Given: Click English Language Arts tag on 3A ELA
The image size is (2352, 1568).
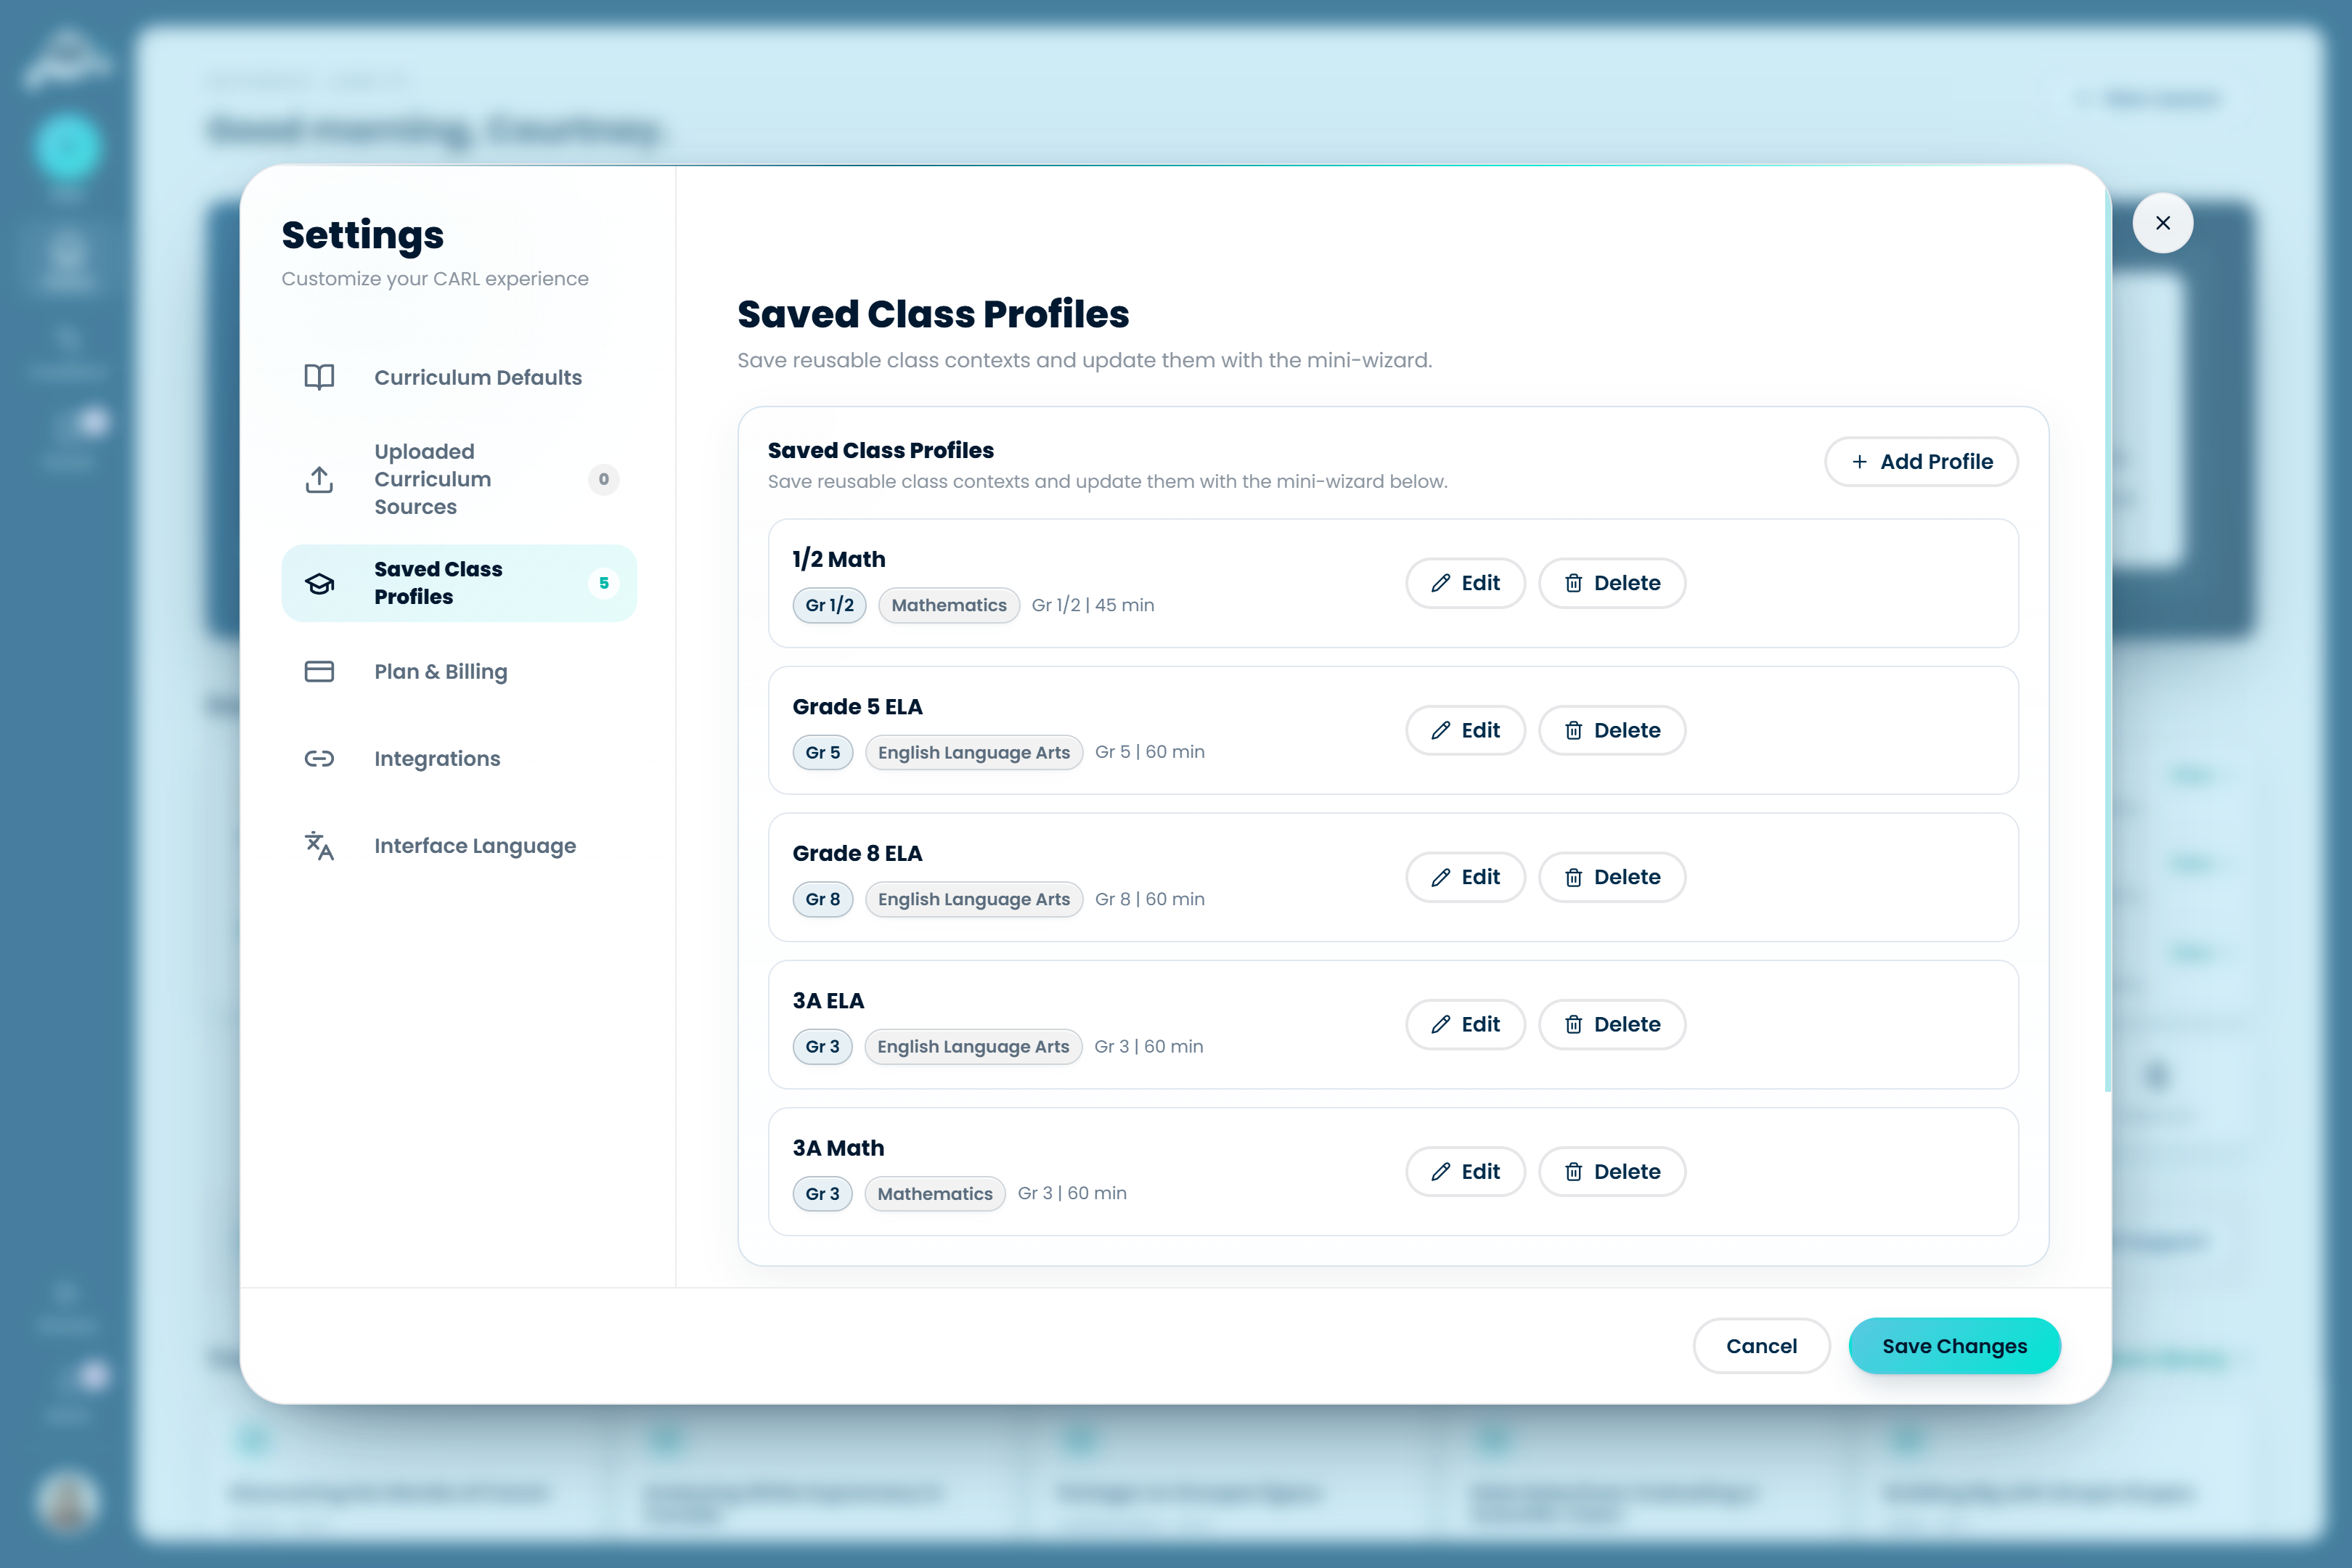Looking at the screenshot, I should 973,1046.
